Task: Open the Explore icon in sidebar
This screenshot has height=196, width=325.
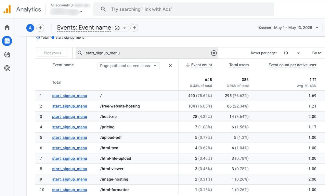Action: (x=7, y=55)
